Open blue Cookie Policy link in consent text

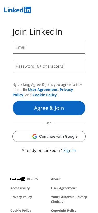click(x=45, y=95)
